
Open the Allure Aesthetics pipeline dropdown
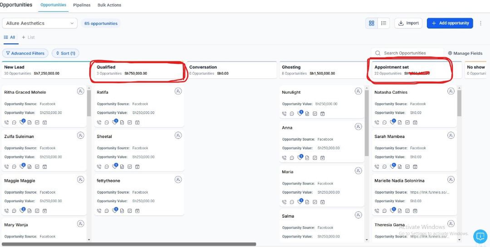(x=39, y=23)
